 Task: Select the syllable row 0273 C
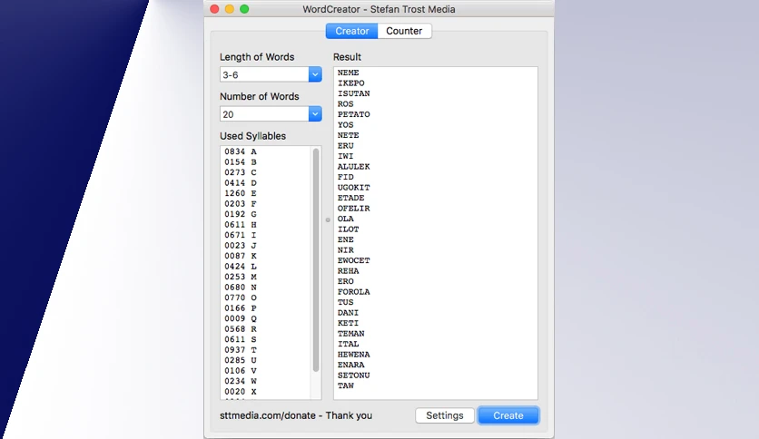[241, 172]
